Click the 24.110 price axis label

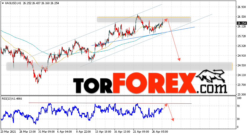242,75
